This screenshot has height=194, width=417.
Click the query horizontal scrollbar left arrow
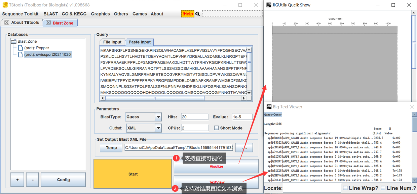tap(102, 98)
